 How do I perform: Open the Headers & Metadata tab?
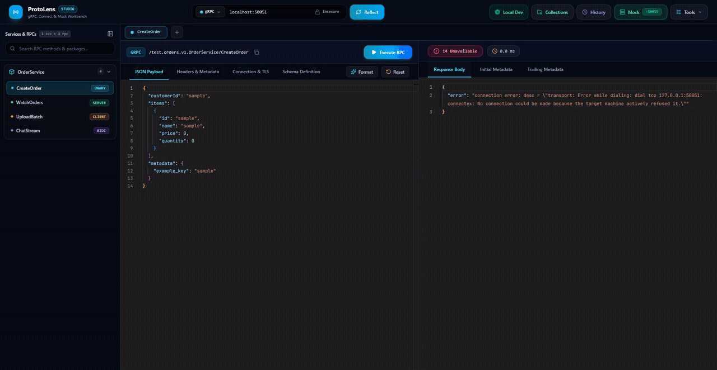coord(198,72)
